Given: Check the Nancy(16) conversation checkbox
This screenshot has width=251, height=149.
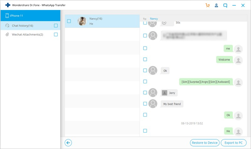Looking at the screenshot, I should [x=69, y=21].
